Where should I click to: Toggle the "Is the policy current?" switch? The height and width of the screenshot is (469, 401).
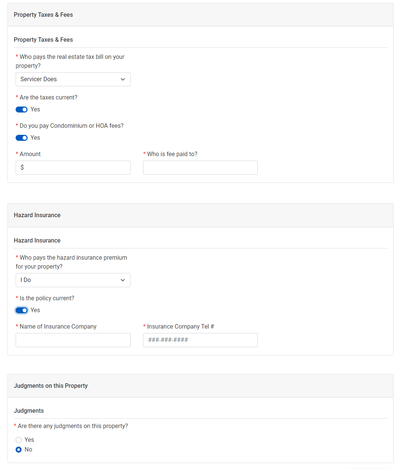point(22,310)
